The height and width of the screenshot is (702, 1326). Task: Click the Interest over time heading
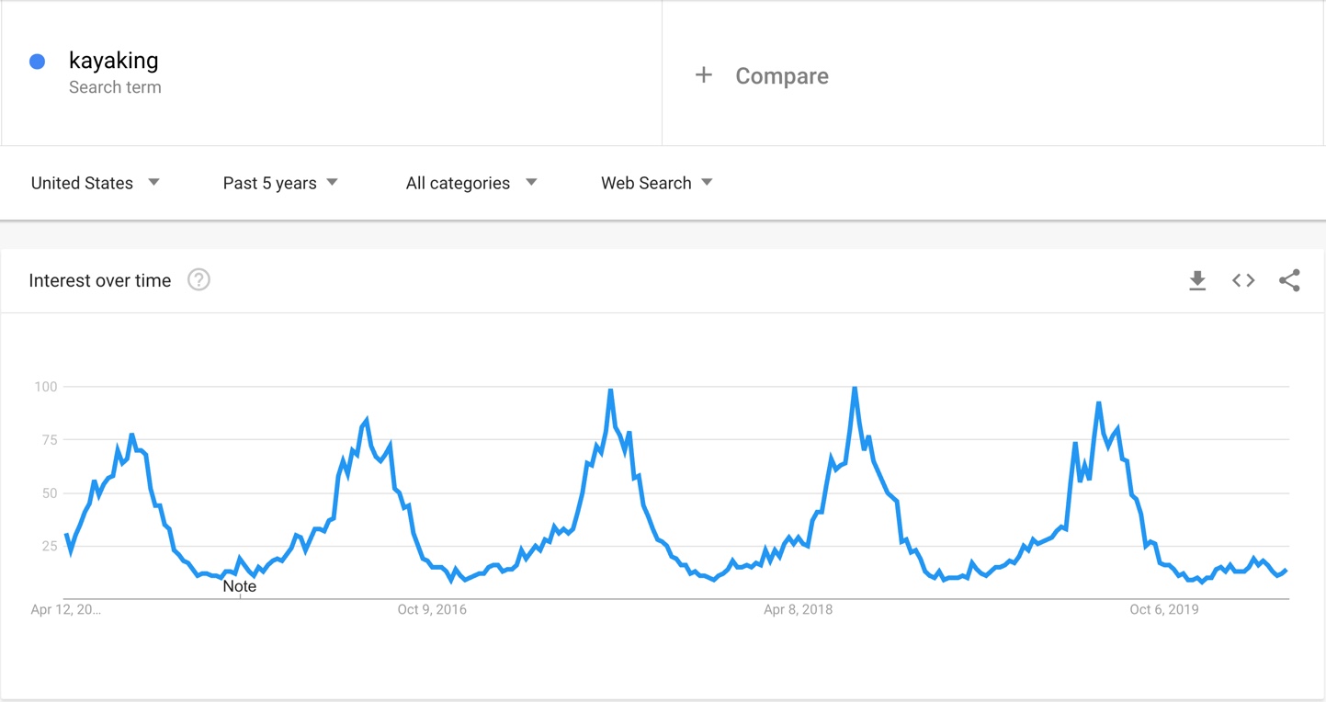(x=100, y=281)
